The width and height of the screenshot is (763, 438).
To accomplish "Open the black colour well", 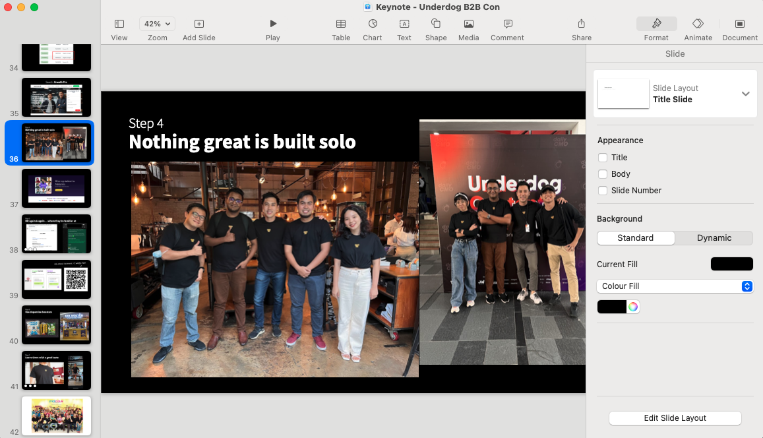I will pyautogui.click(x=612, y=307).
